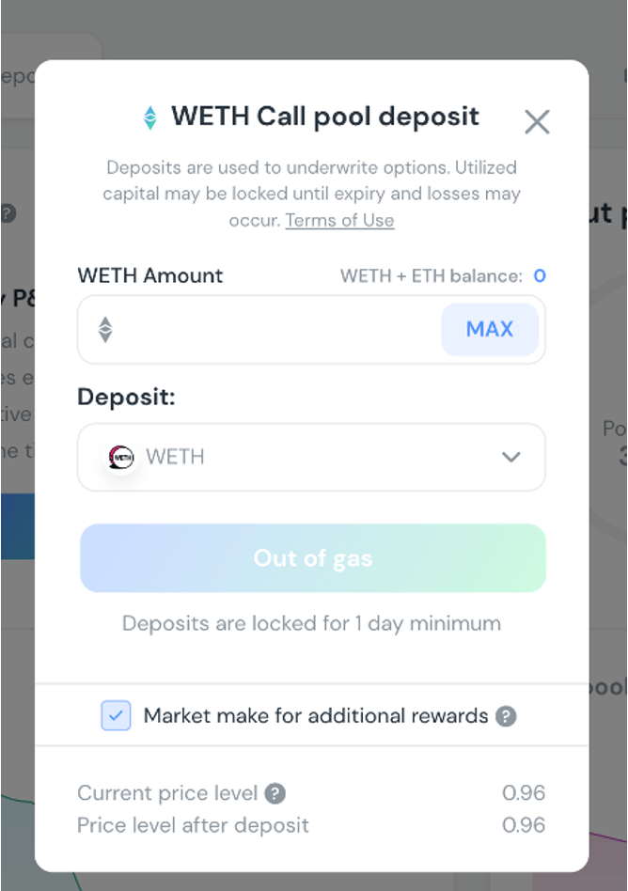Click the Out of gas button
The width and height of the screenshot is (628, 891).
tap(312, 558)
